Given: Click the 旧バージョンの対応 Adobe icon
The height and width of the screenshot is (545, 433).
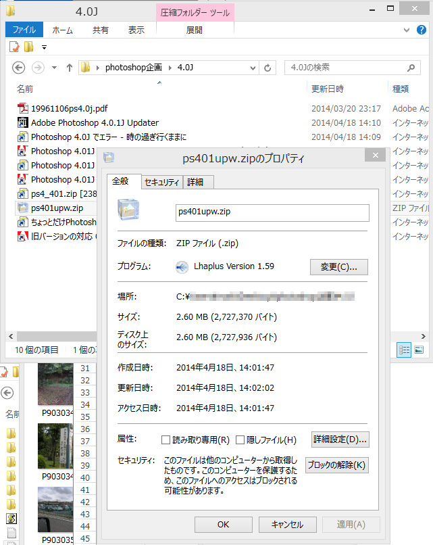Looking at the screenshot, I should pyautogui.click(x=22, y=237).
